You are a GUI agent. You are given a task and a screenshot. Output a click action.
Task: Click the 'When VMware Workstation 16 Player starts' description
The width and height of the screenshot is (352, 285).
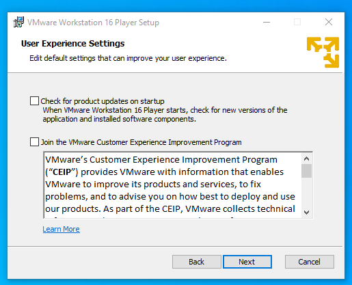coord(165,115)
